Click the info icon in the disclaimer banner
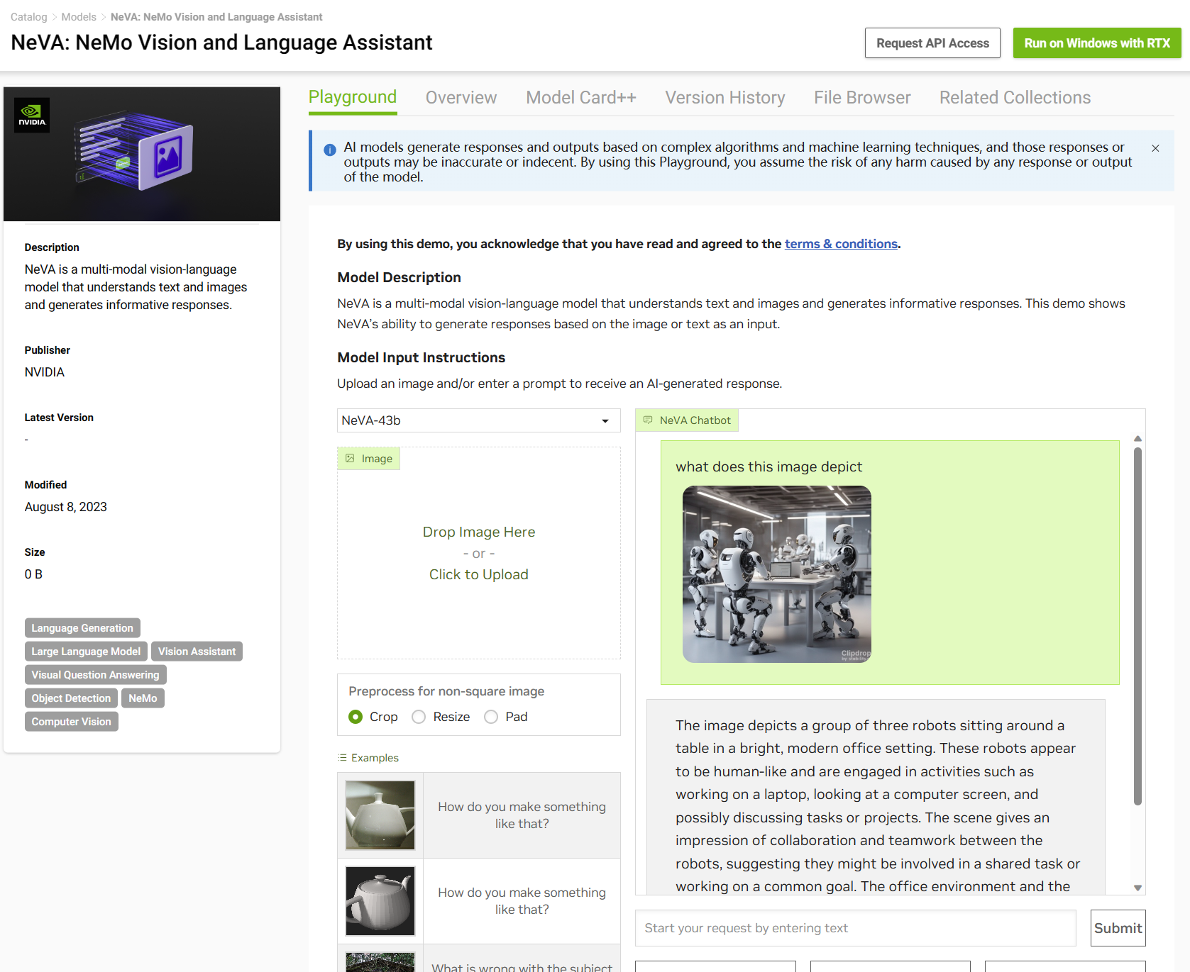 [330, 150]
